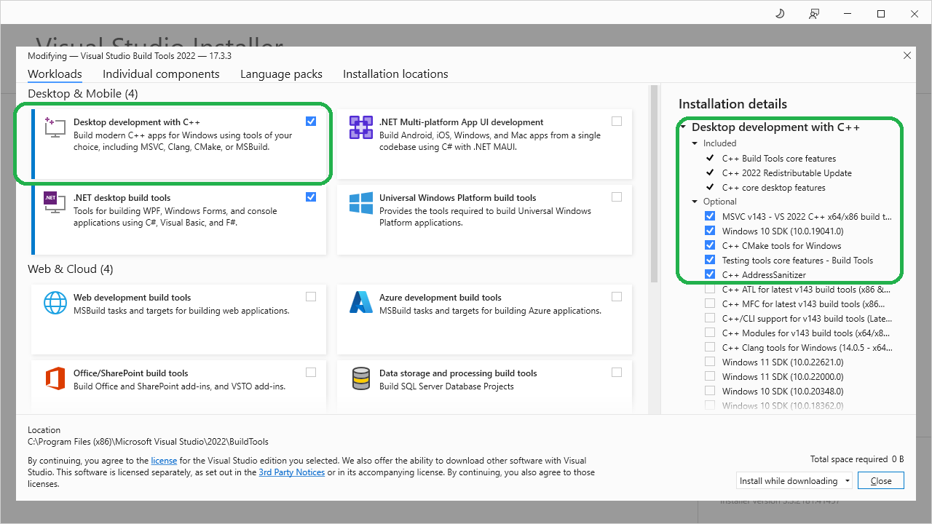Check the .NET Multi-platform App UI development workload
This screenshot has height=524, width=932.
coord(617,121)
